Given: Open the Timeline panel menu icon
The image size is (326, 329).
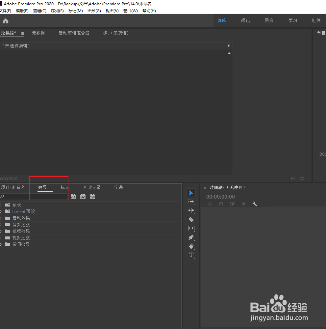Looking at the screenshot, I should coord(249,188).
